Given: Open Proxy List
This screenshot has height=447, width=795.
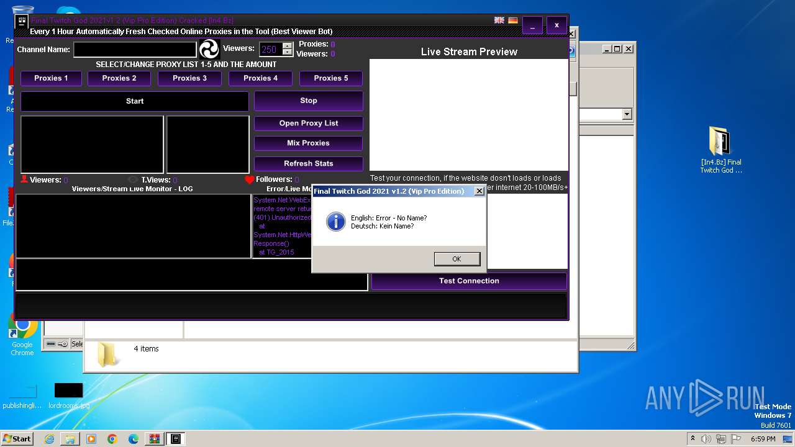Looking at the screenshot, I should tap(309, 123).
